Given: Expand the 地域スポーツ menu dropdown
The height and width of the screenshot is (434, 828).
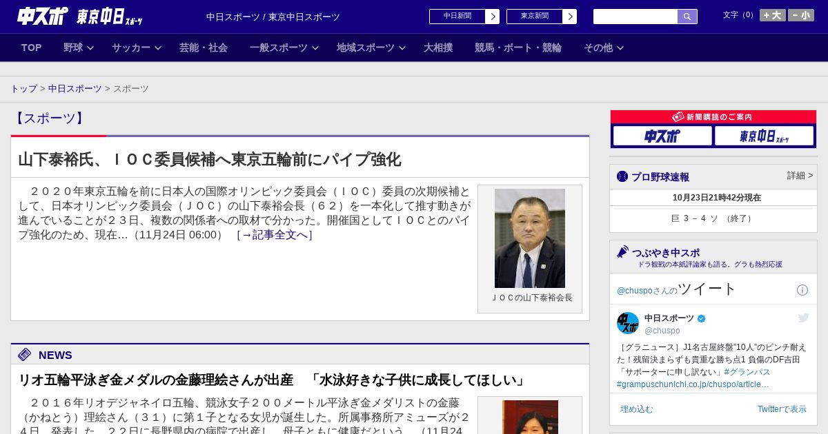Looking at the screenshot, I should click(x=371, y=48).
